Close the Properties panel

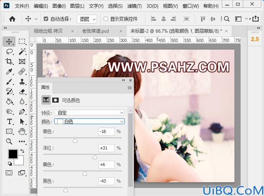(x=130, y=80)
